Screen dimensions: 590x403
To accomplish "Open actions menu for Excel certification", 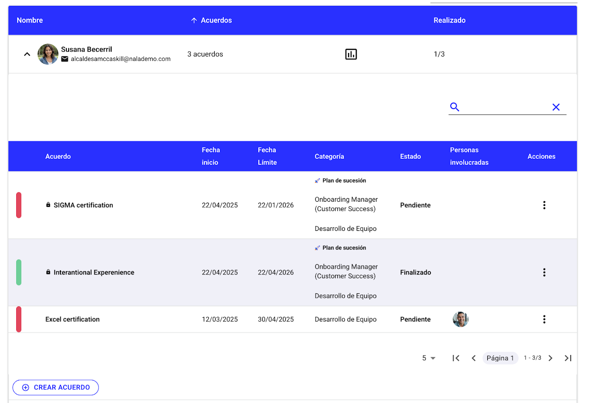I will click(544, 319).
